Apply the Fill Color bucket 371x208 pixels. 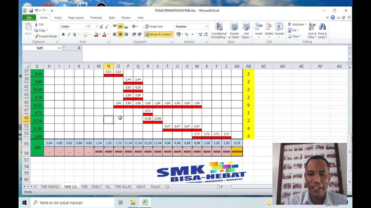[96, 34]
